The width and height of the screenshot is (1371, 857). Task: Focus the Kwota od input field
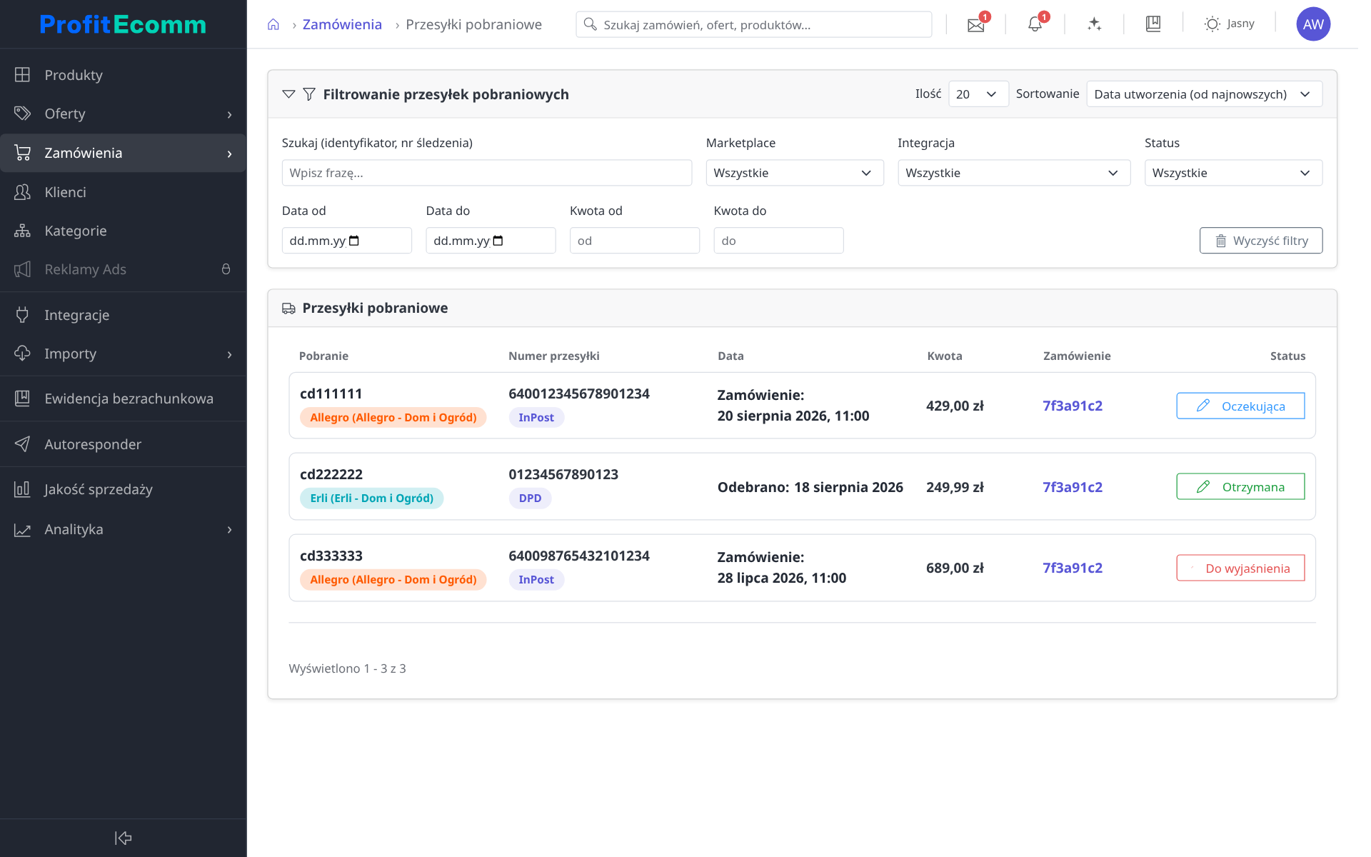pyautogui.click(x=634, y=241)
